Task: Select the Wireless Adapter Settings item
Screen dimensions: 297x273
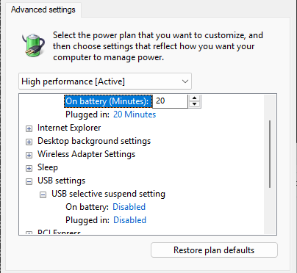Action: point(86,154)
